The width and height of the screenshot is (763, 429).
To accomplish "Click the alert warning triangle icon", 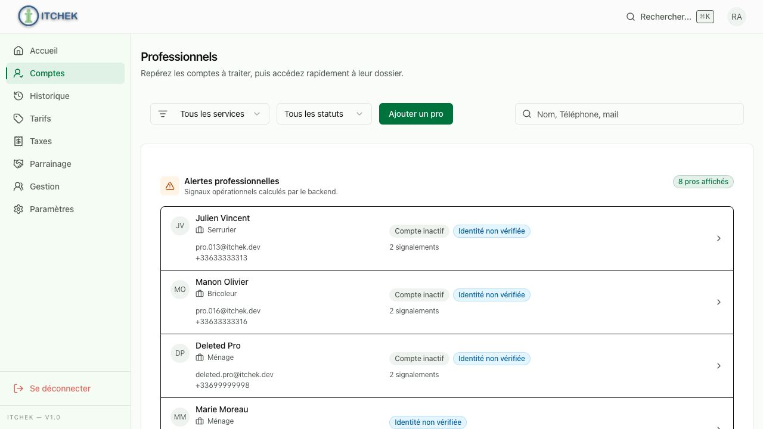I will point(170,186).
